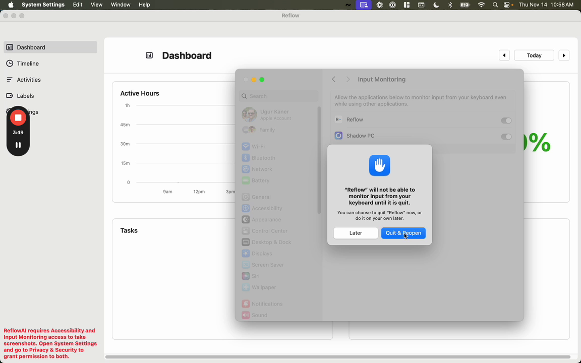Viewport: 581px width, 363px height.
Task: Select the Activities list icon
Action: [x=10, y=80]
